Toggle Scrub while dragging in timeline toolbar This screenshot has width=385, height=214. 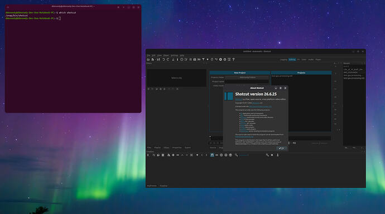click(216, 155)
